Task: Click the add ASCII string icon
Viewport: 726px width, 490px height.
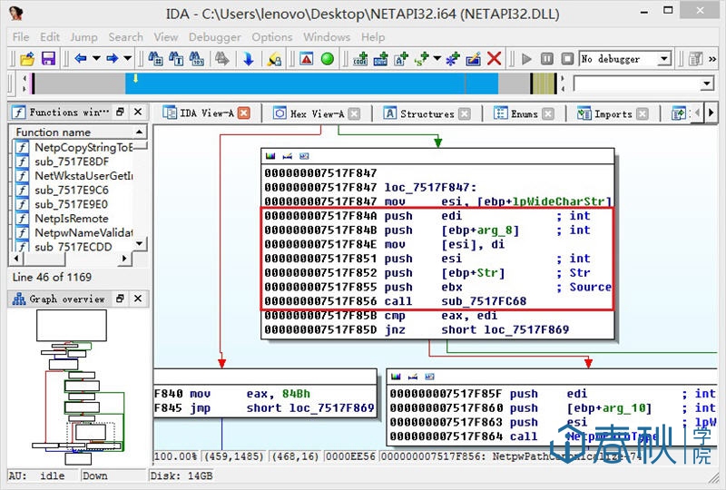Action: point(401,59)
